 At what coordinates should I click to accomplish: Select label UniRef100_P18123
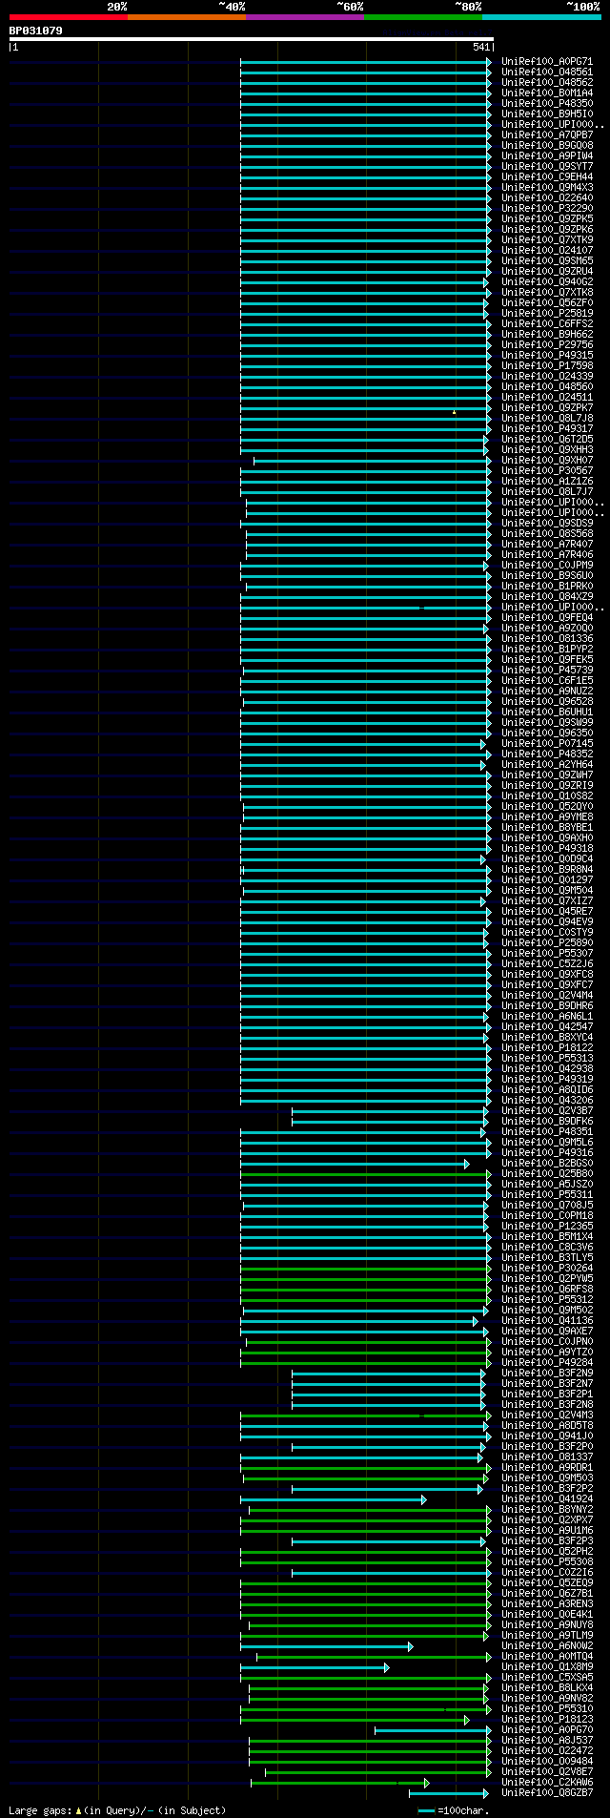(x=547, y=1720)
